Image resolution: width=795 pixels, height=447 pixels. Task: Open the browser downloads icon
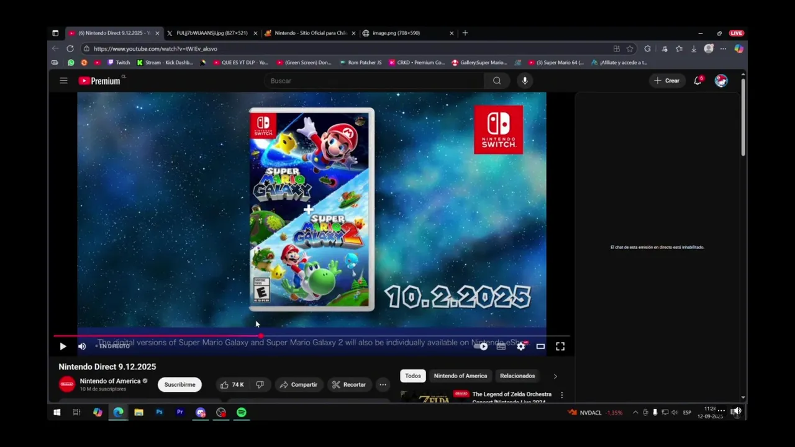[693, 48]
